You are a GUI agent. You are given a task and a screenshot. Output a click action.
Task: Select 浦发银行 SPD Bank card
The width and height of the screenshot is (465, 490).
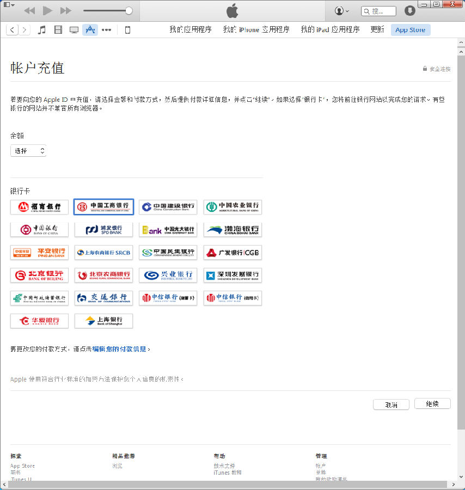click(x=104, y=230)
